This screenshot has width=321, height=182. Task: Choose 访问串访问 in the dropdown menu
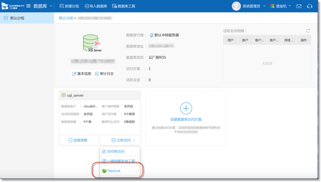click(115, 152)
